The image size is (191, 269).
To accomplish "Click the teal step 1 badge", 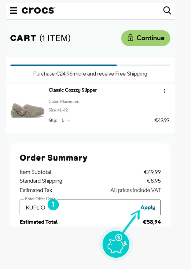I will 53,204.
